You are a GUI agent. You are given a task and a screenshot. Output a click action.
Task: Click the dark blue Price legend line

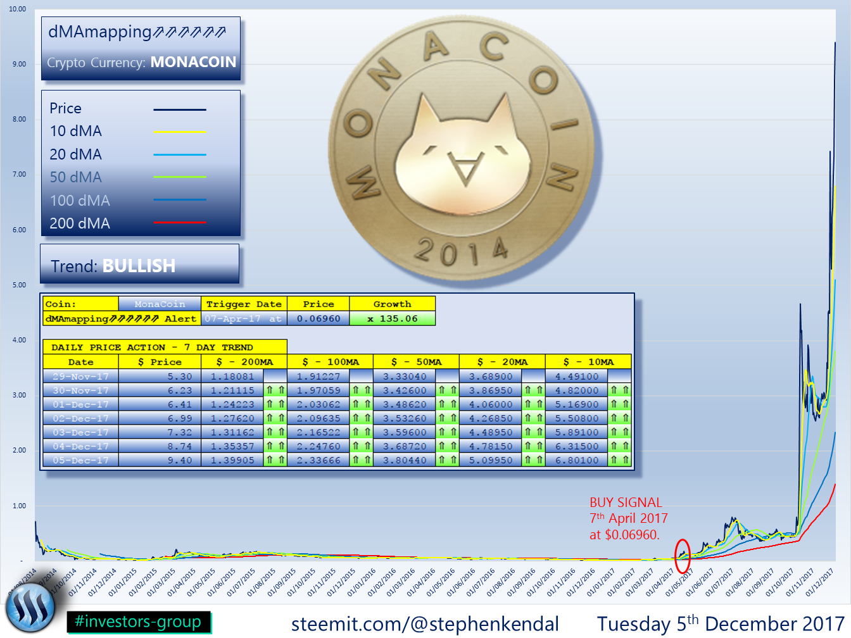point(180,109)
